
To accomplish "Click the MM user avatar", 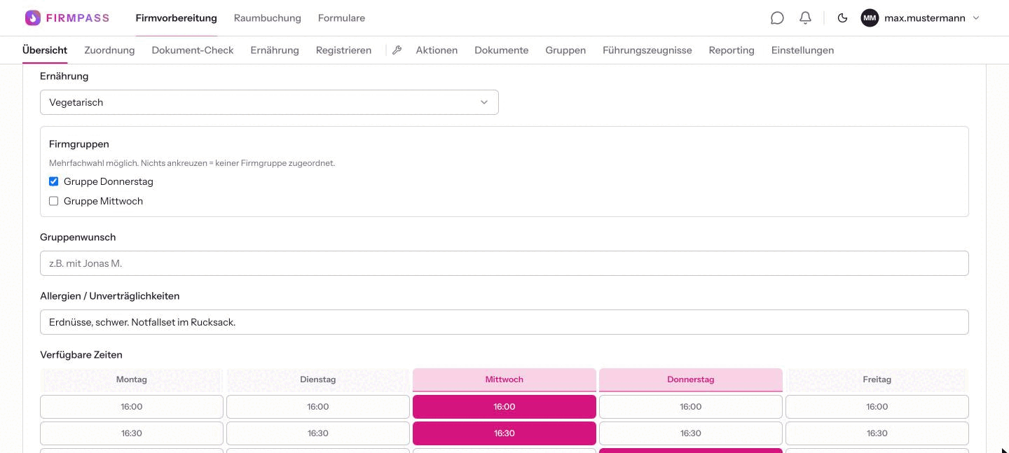I will (x=870, y=18).
